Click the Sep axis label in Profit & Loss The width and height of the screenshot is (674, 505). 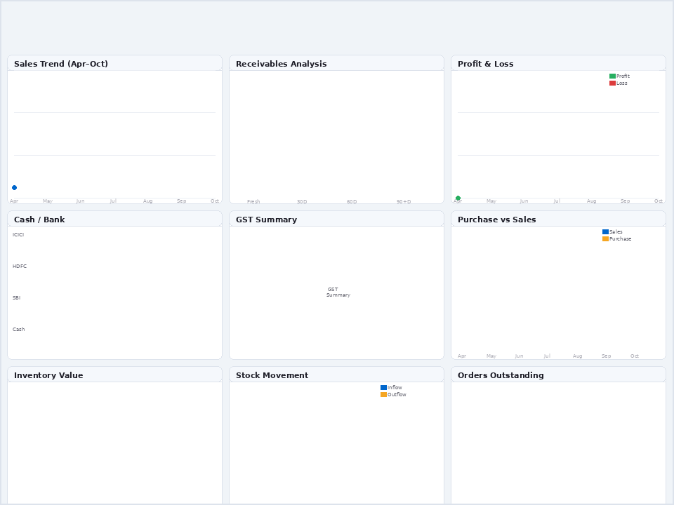coord(625,201)
